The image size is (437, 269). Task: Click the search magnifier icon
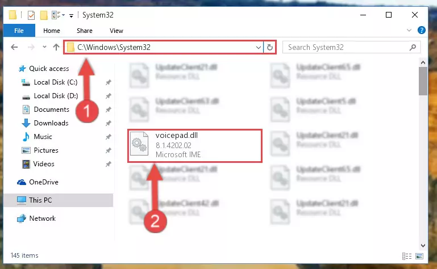[413, 47]
